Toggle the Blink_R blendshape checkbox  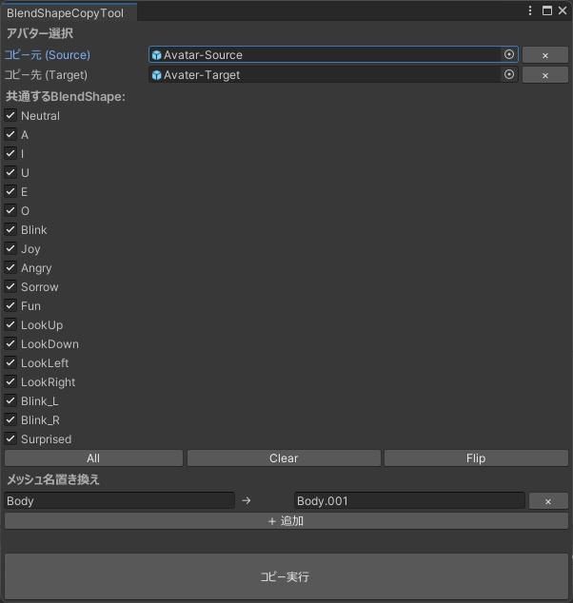(x=10, y=420)
